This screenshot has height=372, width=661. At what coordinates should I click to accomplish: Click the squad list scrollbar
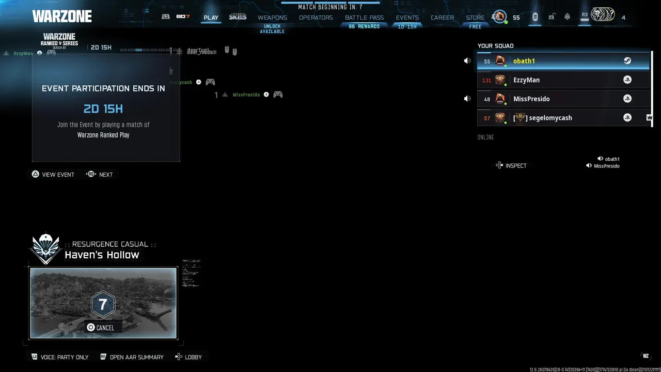pos(652,88)
